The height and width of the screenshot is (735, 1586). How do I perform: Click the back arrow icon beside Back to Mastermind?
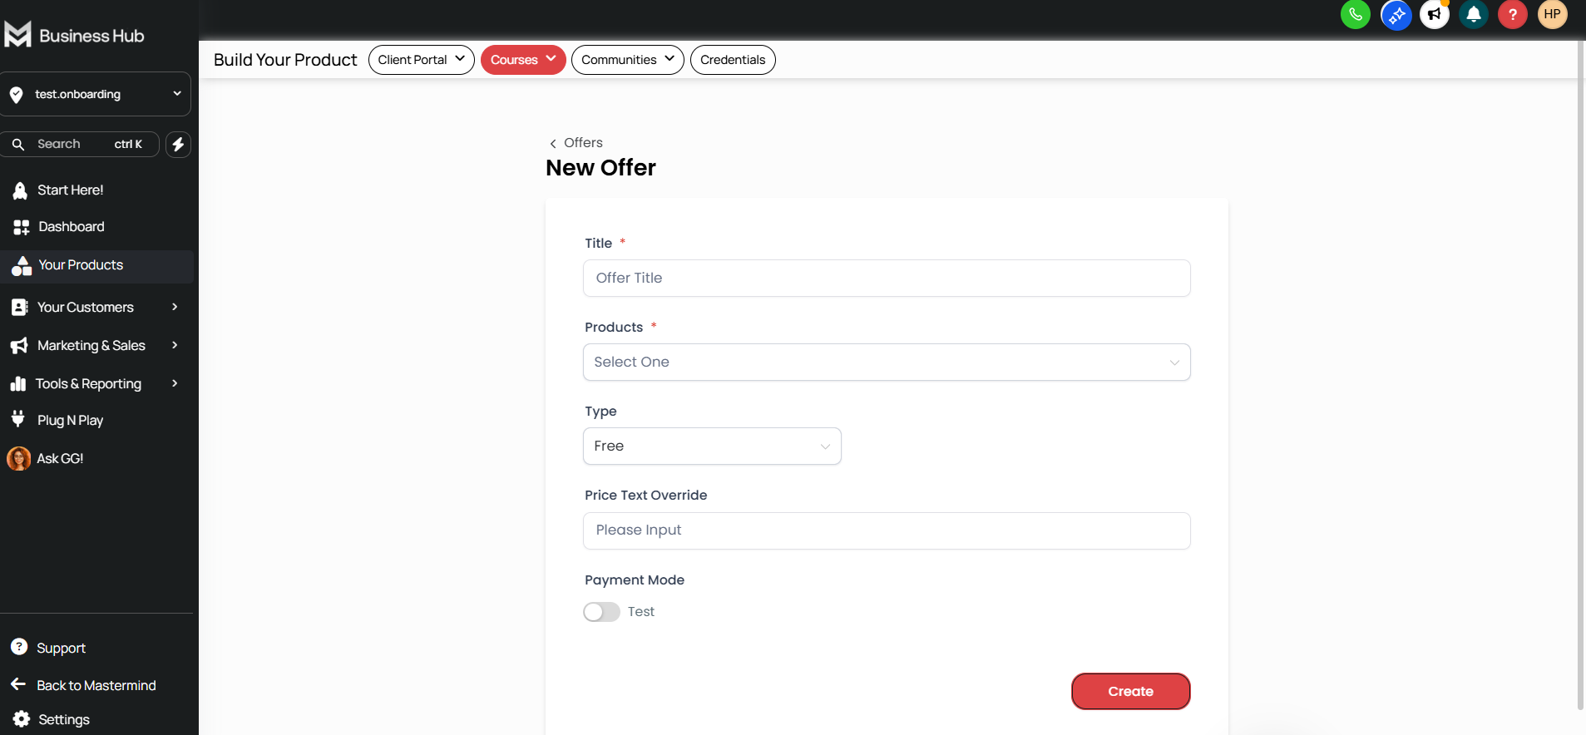18,684
